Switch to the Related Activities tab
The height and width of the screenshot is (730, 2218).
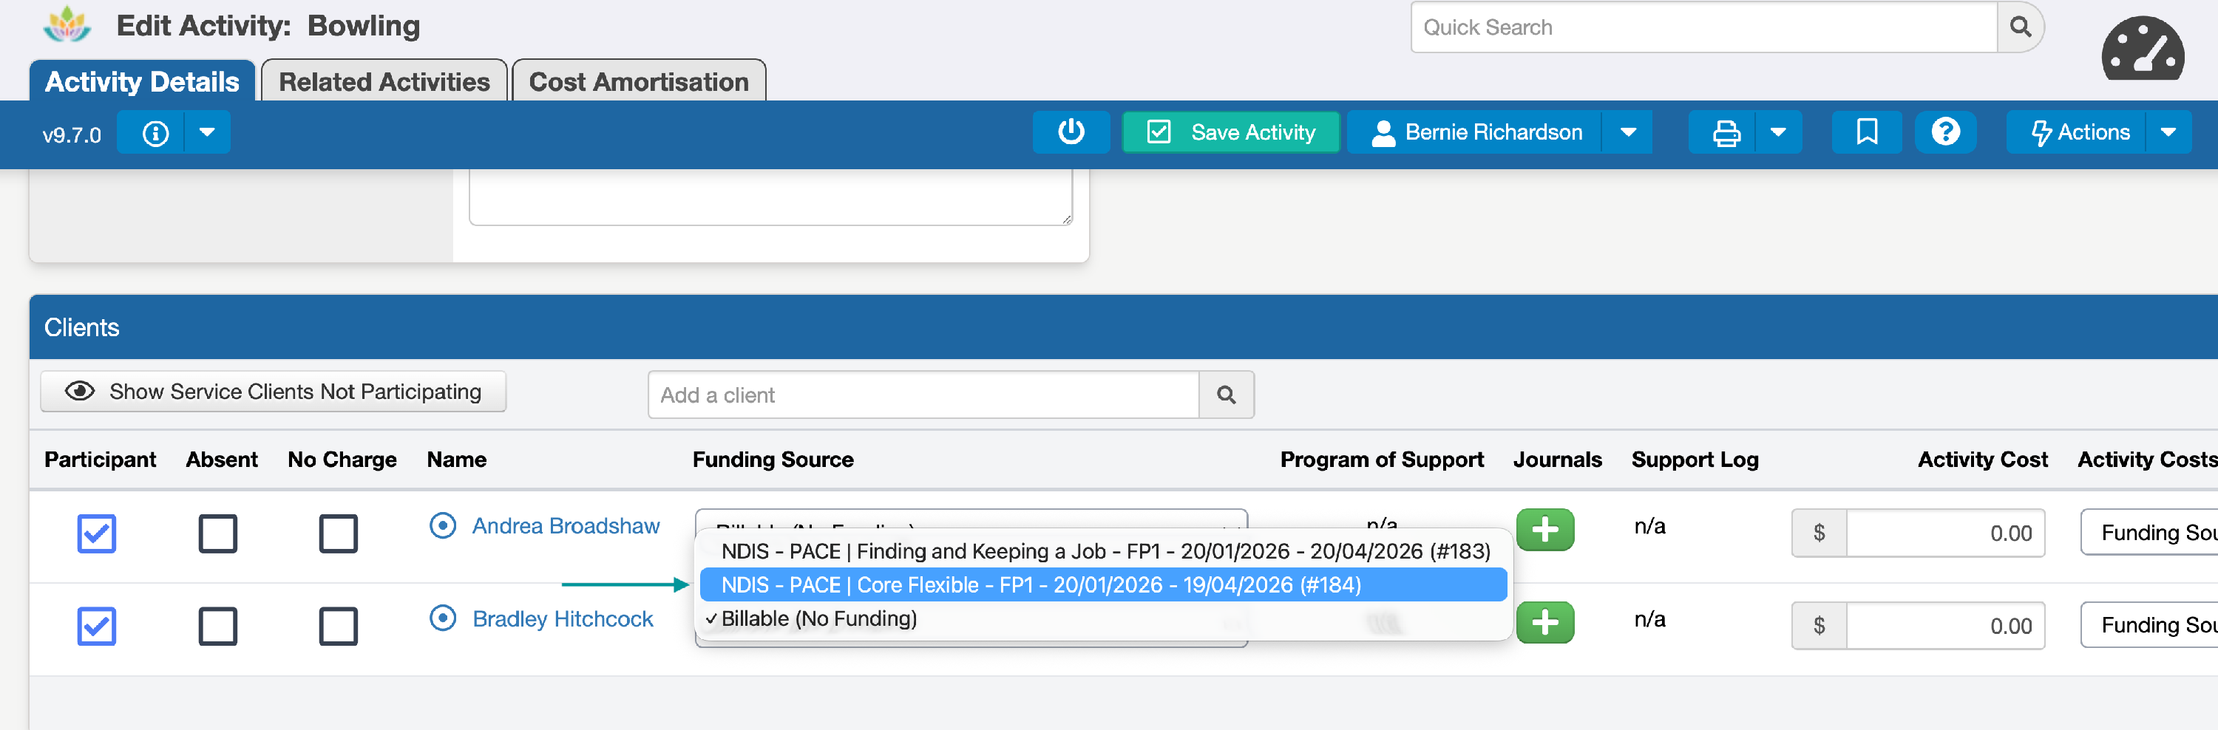coord(384,82)
